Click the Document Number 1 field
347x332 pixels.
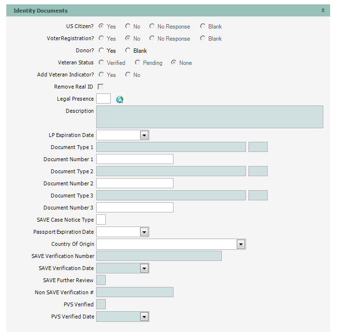click(x=135, y=159)
